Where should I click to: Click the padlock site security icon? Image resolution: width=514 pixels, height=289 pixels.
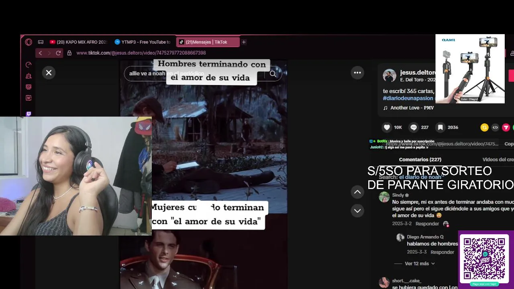tap(69, 53)
